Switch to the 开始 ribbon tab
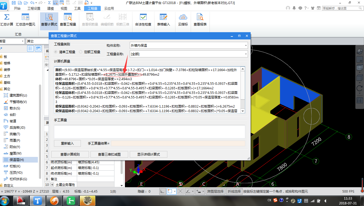 (17, 8)
